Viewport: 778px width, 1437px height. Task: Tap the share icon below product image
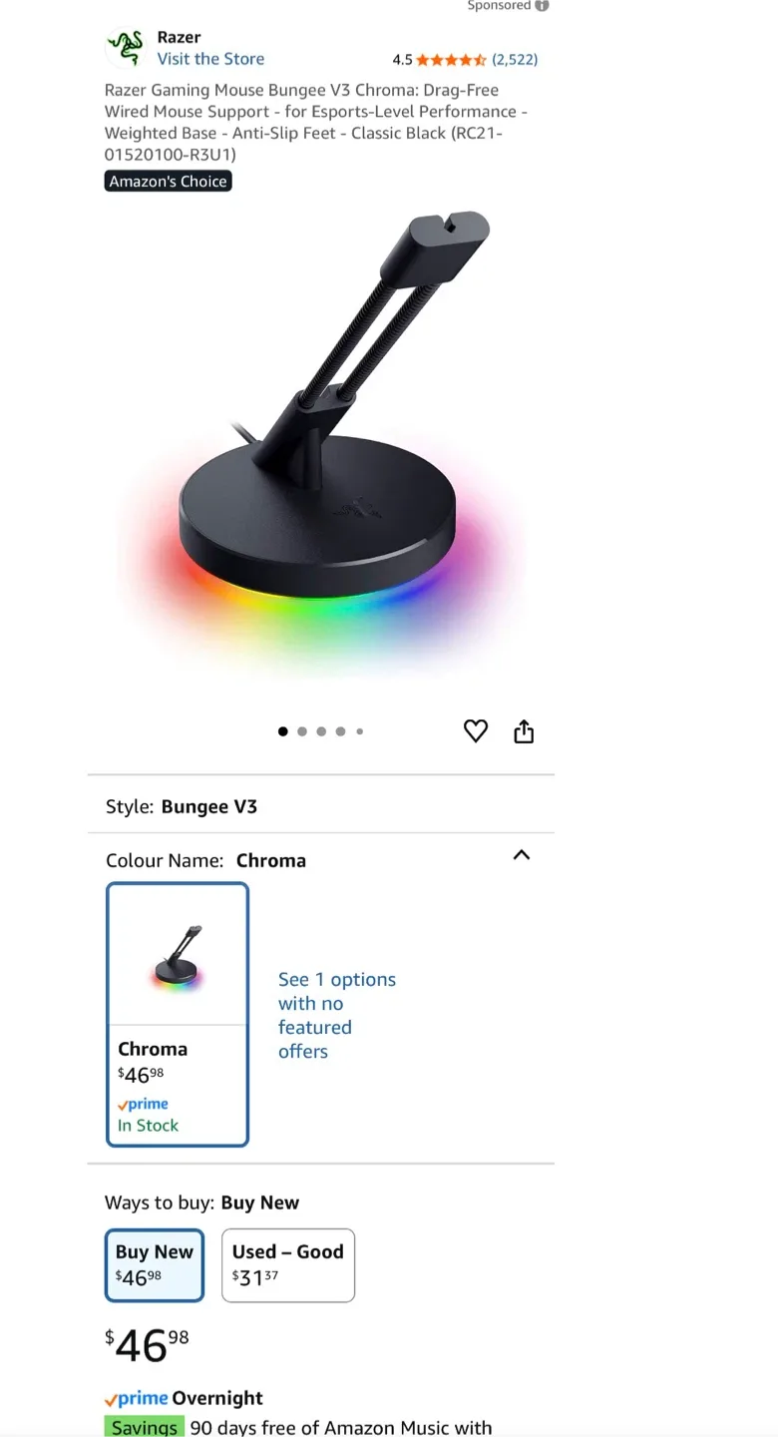[x=524, y=732]
